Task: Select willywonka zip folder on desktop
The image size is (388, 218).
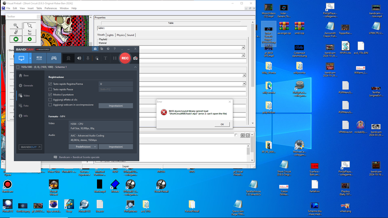Action: tap(300, 68)
